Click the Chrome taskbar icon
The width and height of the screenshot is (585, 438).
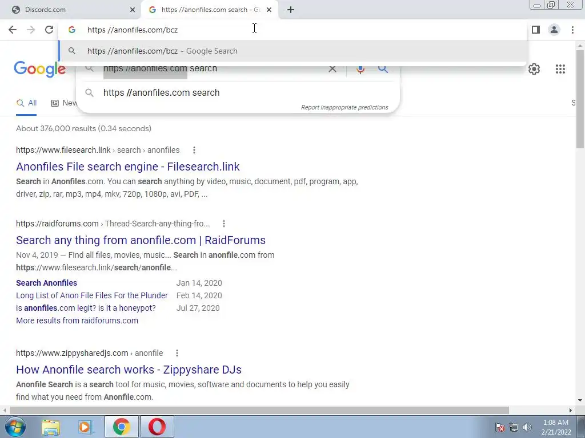click(121, 427)
